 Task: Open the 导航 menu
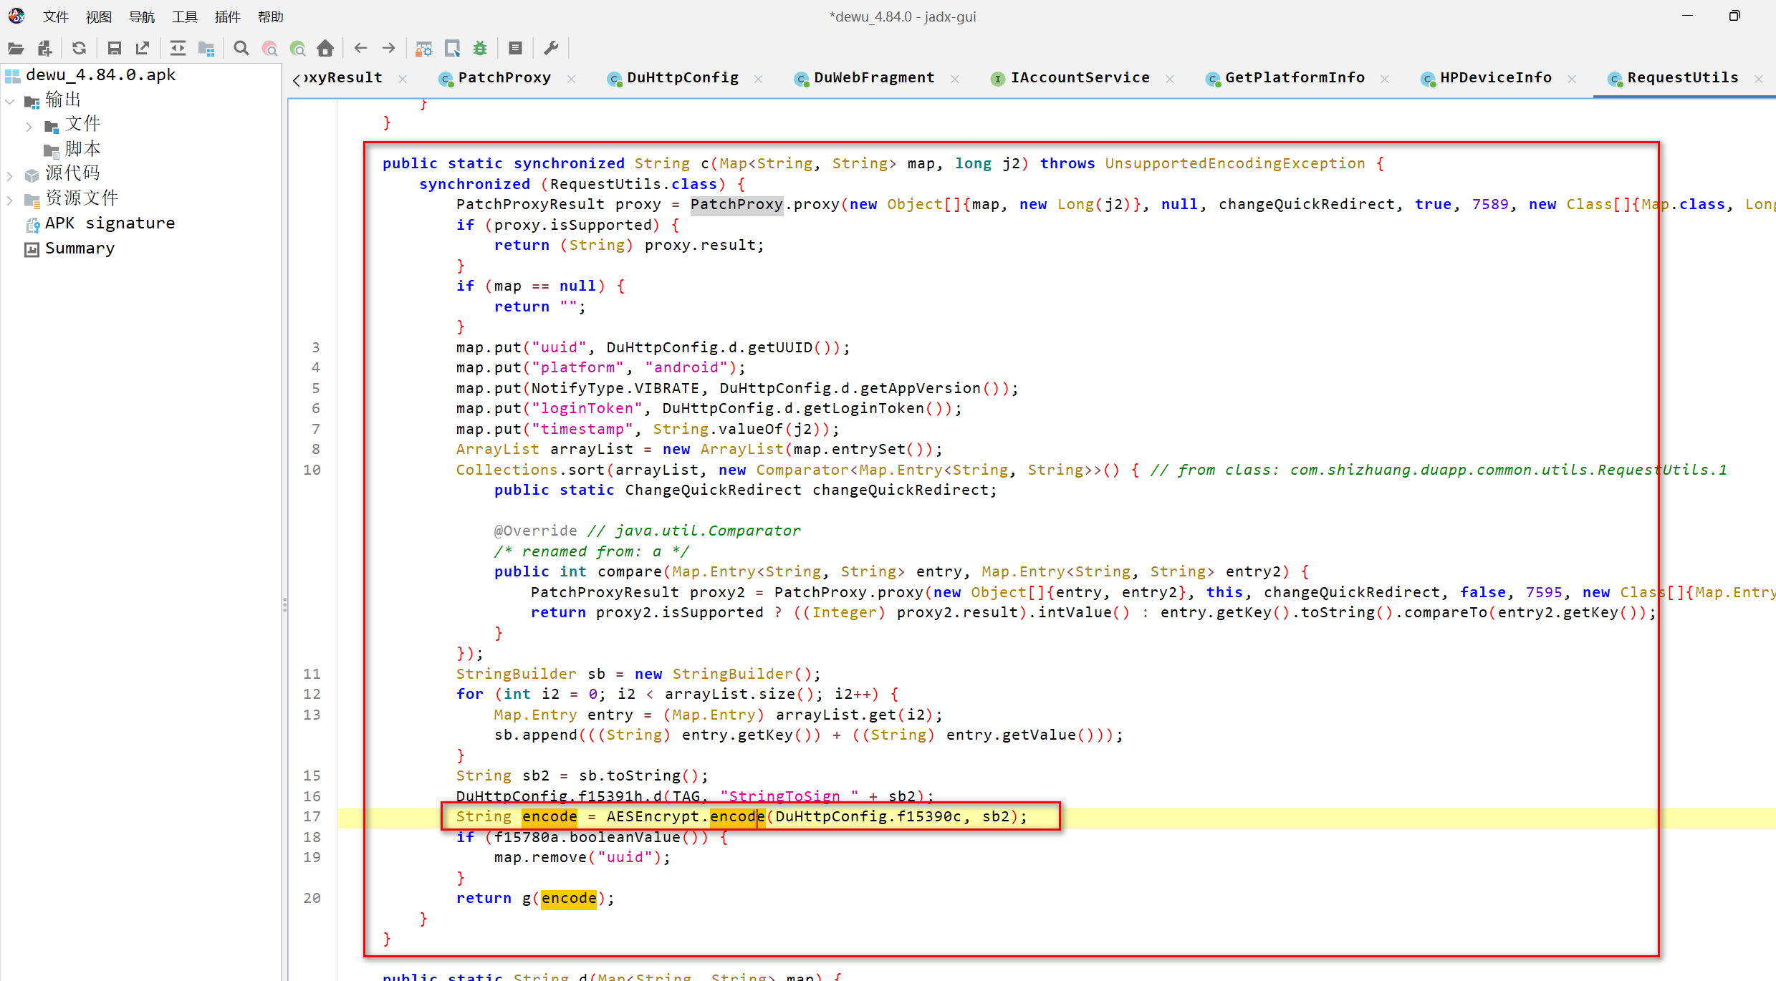pyautogui.click(x=141, y=16)
